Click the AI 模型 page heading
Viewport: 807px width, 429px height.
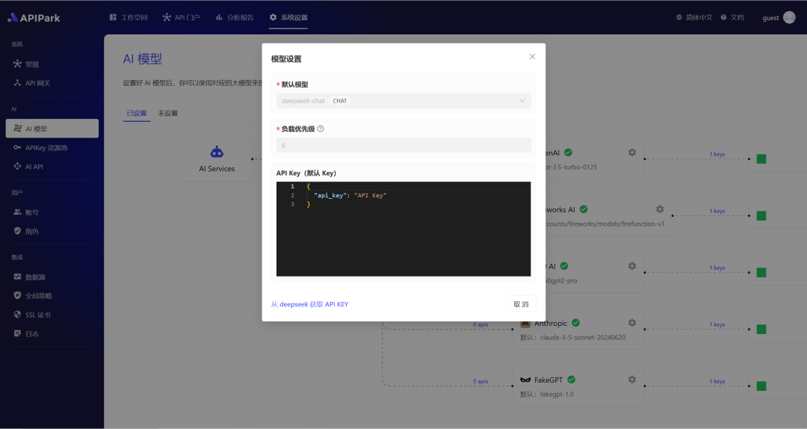click(143, 59)
